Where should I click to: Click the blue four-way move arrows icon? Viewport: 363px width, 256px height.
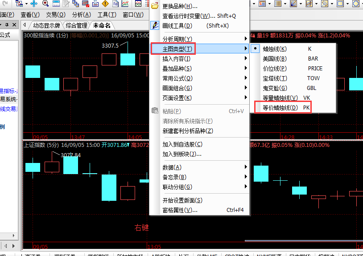tap(33, 4)
